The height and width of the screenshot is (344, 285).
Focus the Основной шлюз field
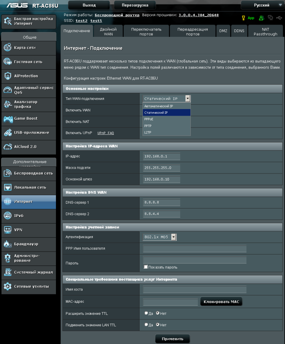[x=162, y=179]
